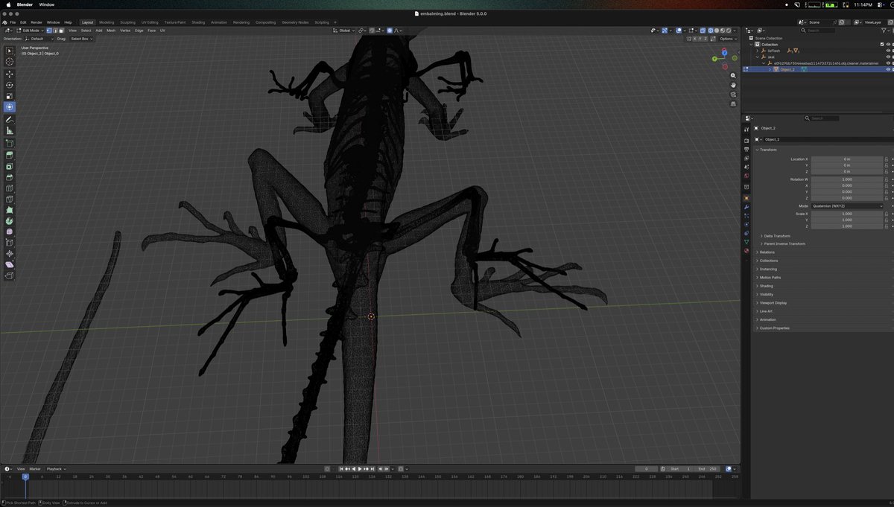Select the Rip Region tool

click(10, 276)
